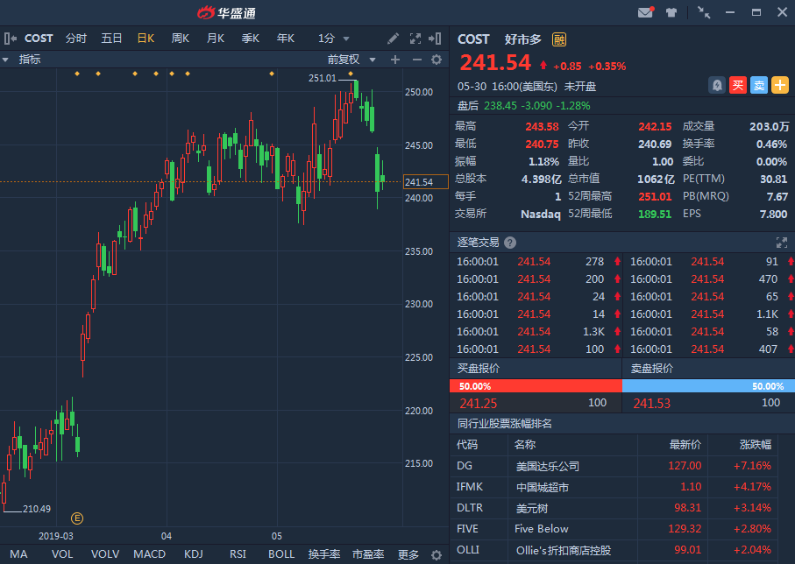
Task: Open the 前复权 adjustment dropdown
Action: point(351,60)
